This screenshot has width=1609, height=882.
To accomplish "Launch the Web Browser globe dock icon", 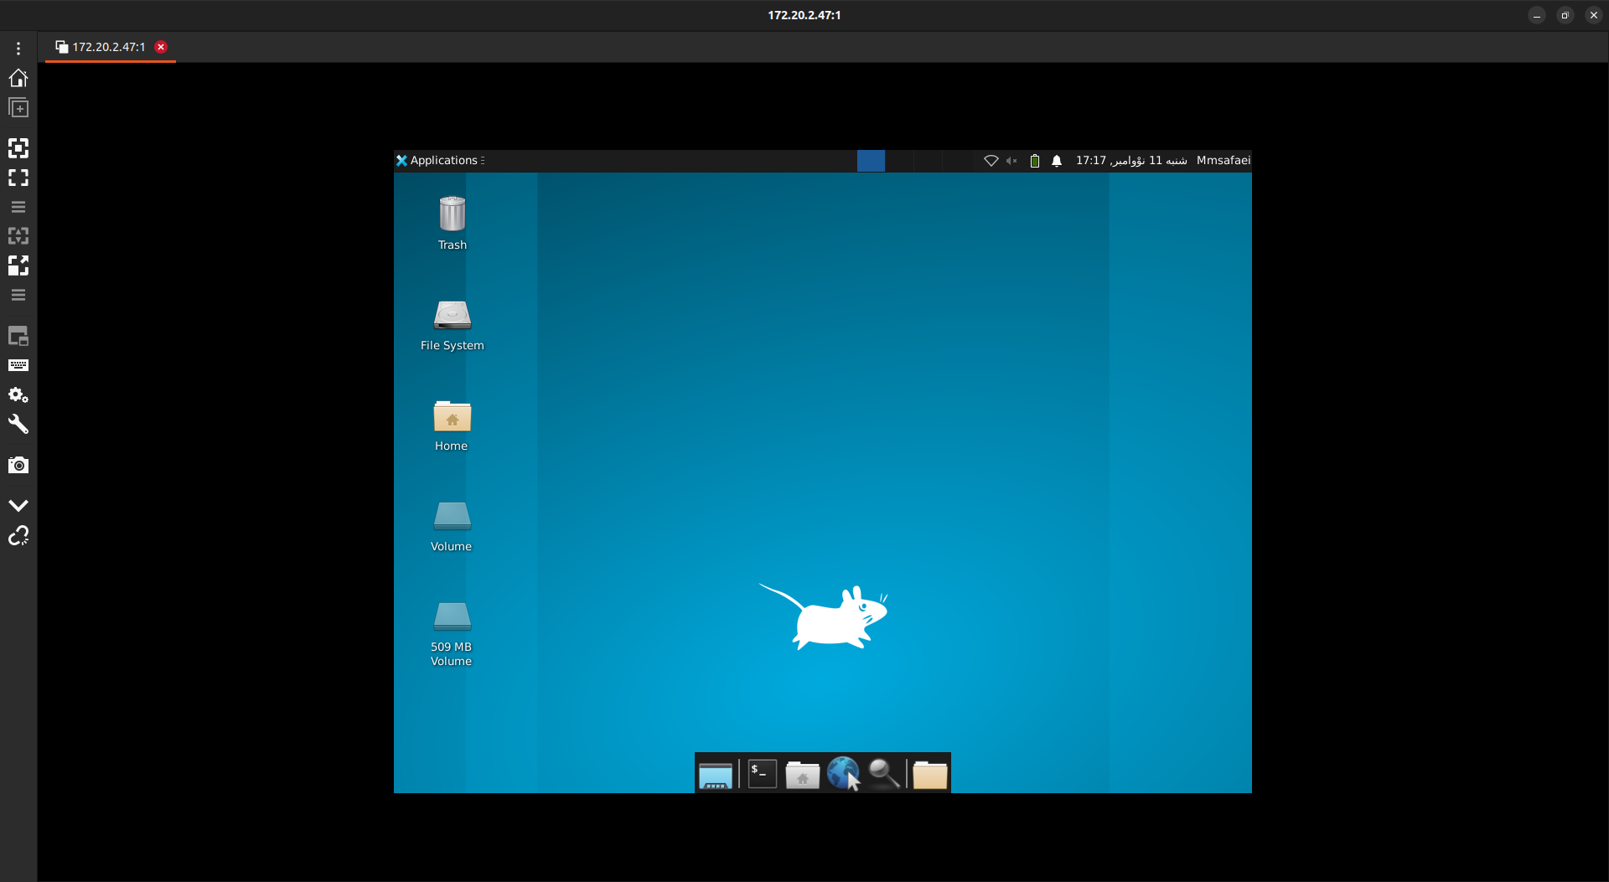I will point(843,773).
